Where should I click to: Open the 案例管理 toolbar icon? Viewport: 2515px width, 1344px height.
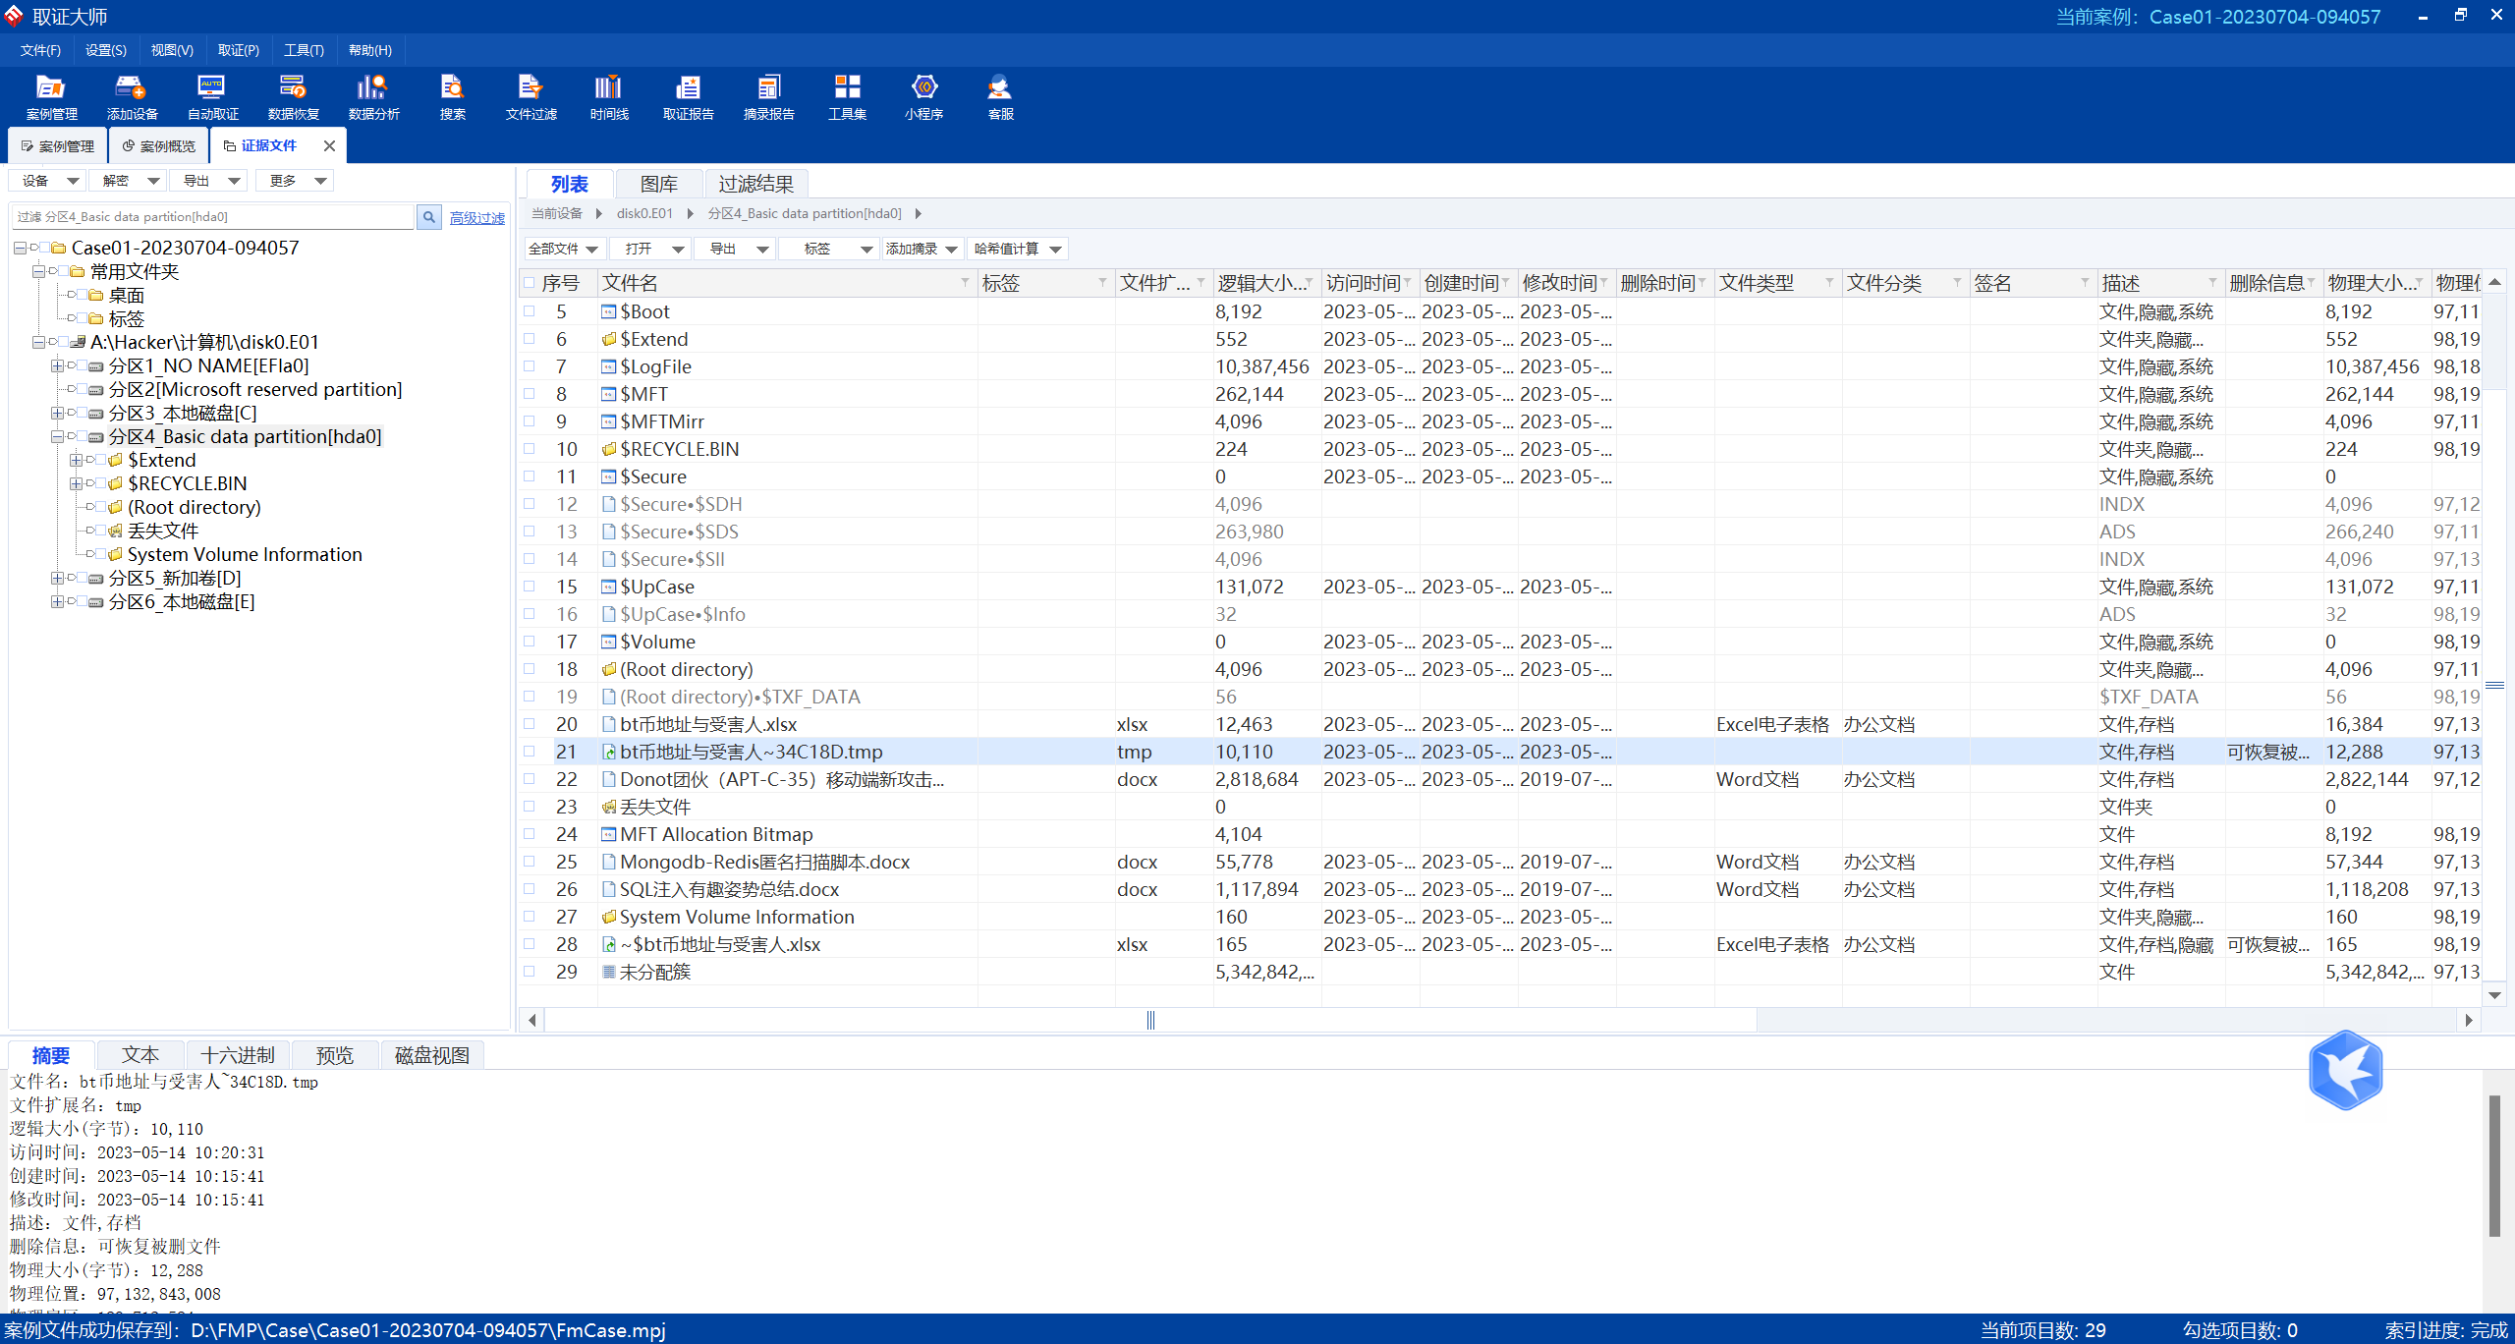[51, 97]
